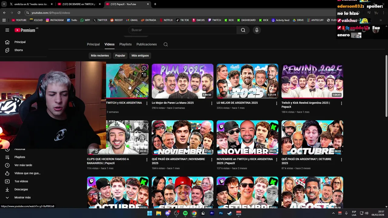Start voice search with the microphone

point(257,30)
